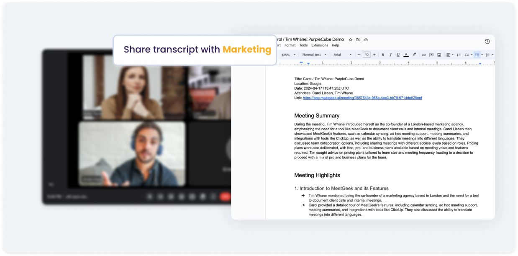The height and width of the screenshot is (256, 518).
Task: Toggle bold formatting
Action: point(383,54)
